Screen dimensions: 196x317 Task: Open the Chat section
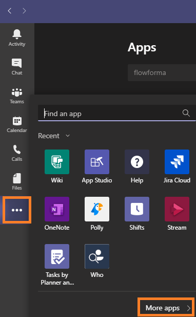[x=17, y=67]
